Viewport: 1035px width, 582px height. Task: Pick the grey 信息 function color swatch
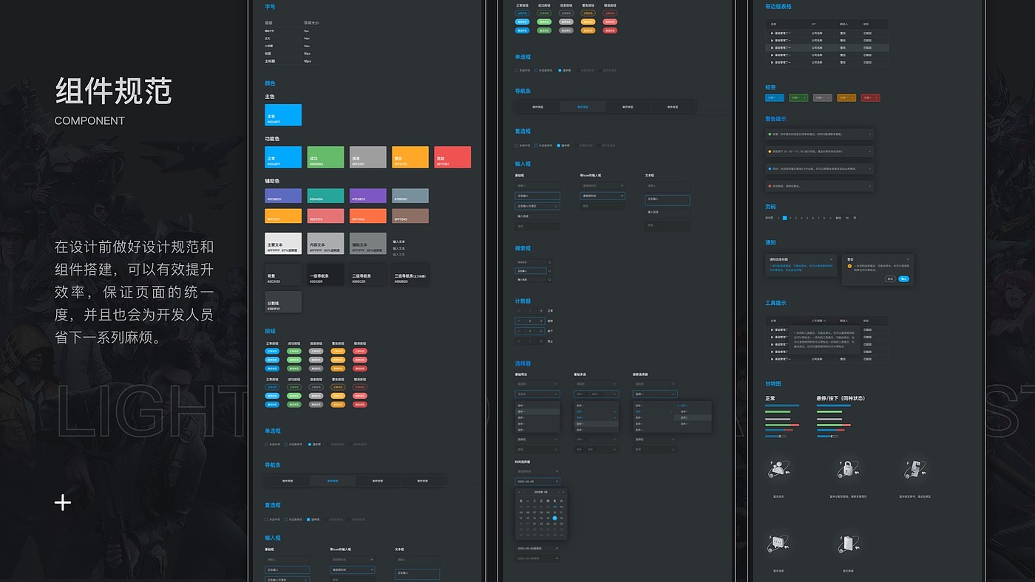[368, 157]
